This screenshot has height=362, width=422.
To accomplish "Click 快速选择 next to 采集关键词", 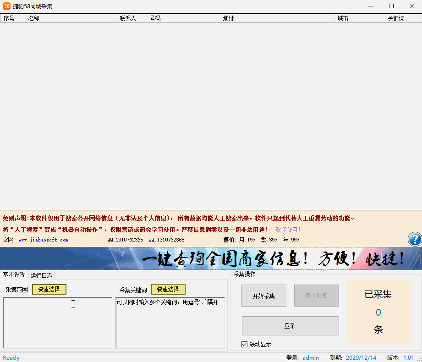I will click(x=168, y=289).
